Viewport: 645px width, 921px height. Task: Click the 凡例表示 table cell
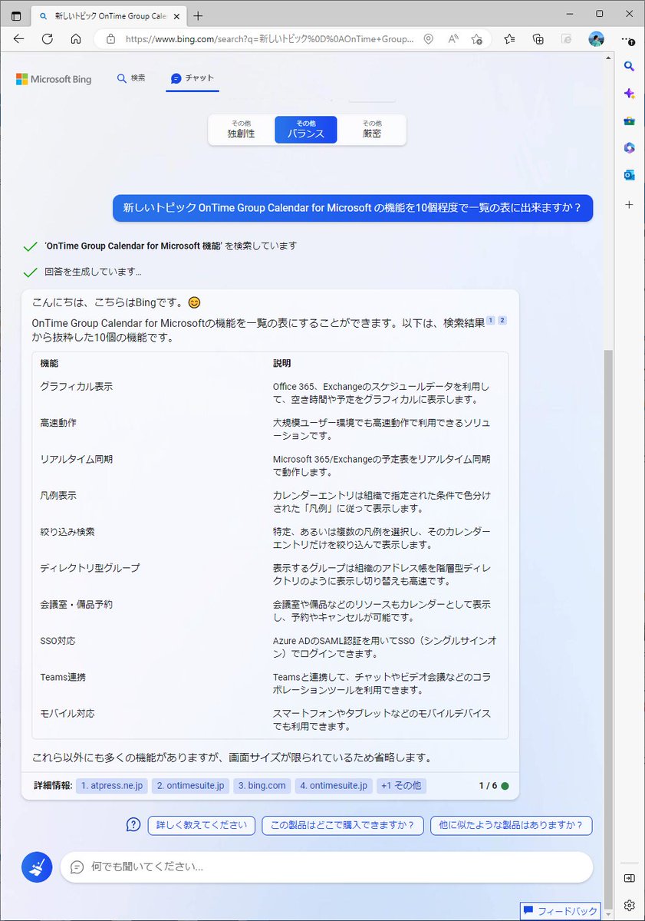(58, 495)
